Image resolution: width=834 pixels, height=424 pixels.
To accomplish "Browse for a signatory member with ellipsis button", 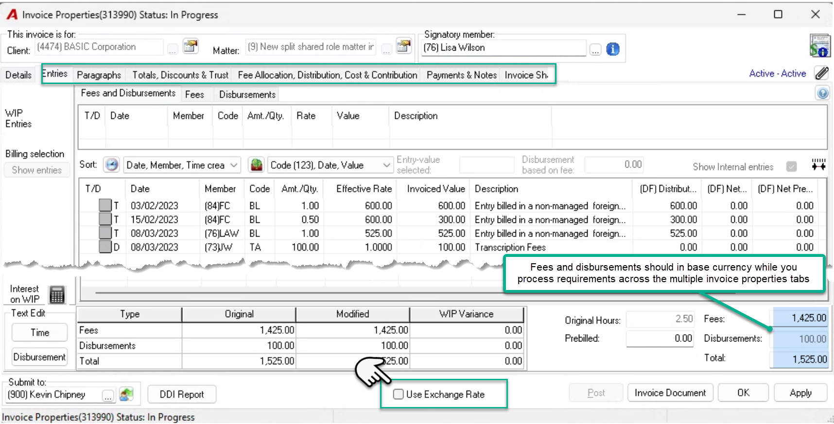I will 595,50.
